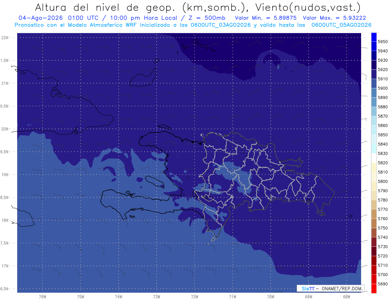The width and height of the screenshot is (389, 301).
Task: Click the 5930 colorbar value label
Action: click(x=383, y=60)
